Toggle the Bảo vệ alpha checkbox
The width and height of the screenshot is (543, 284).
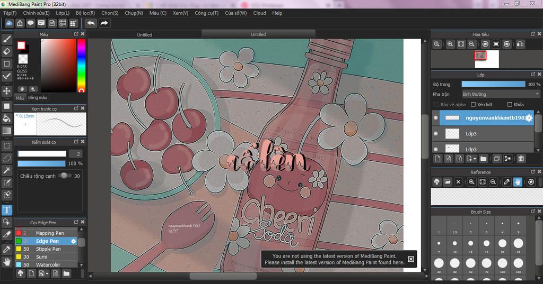[436, 104]
